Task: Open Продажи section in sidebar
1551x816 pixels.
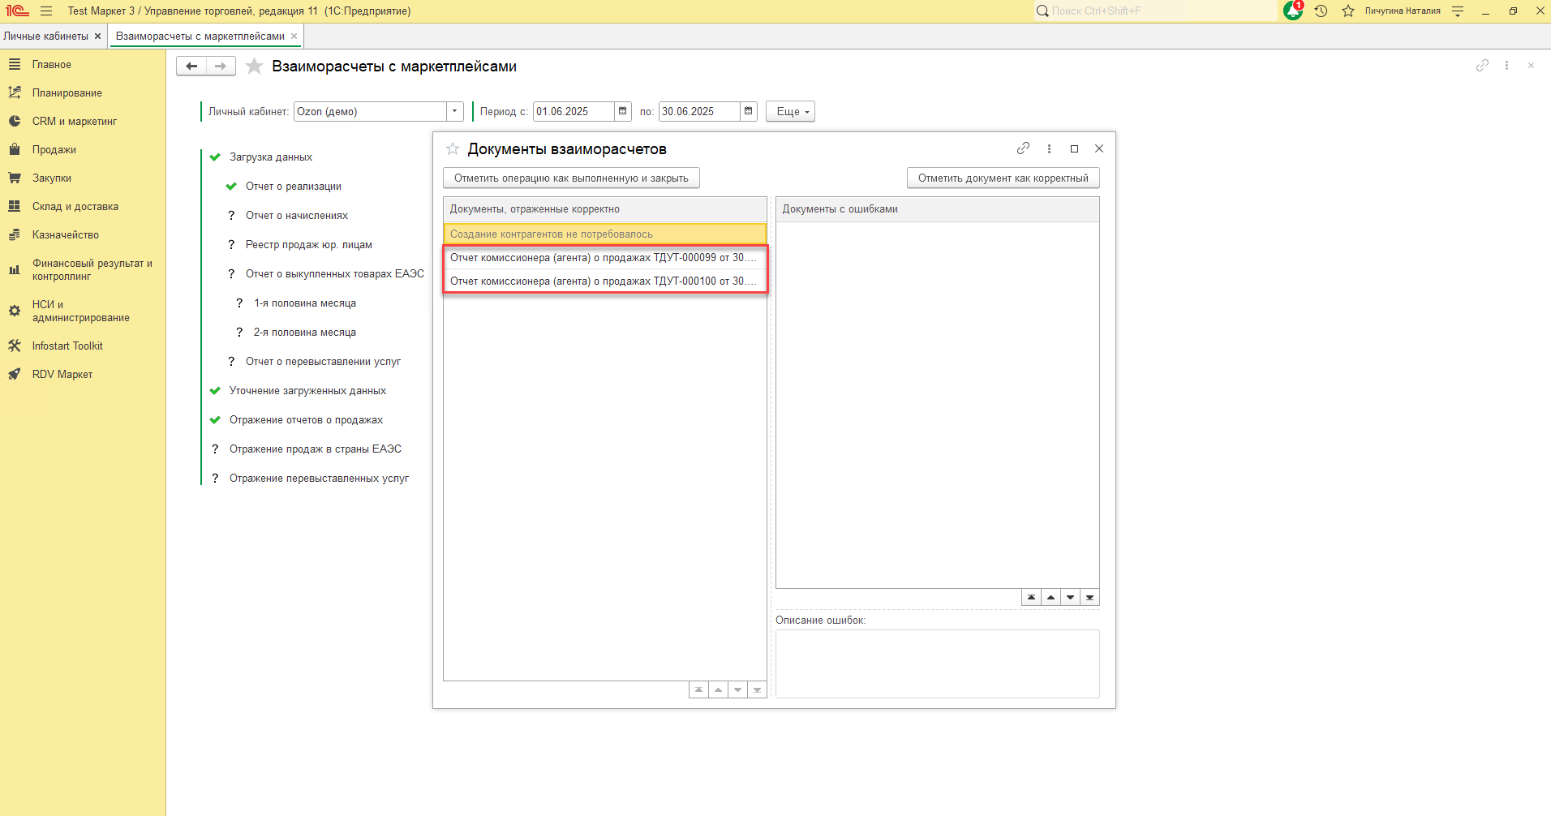Action: (54, 149)
